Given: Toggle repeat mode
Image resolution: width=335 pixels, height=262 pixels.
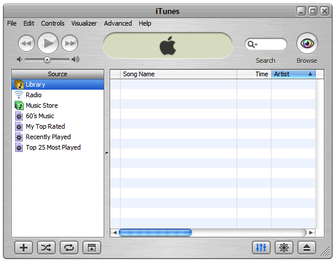Looking at the screenshot, I should (x=69, y=247).
